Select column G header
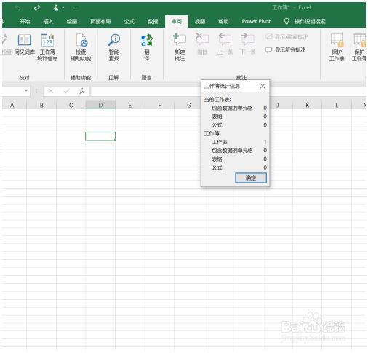Viewport: 368px width, 353px height. [189, 105]
